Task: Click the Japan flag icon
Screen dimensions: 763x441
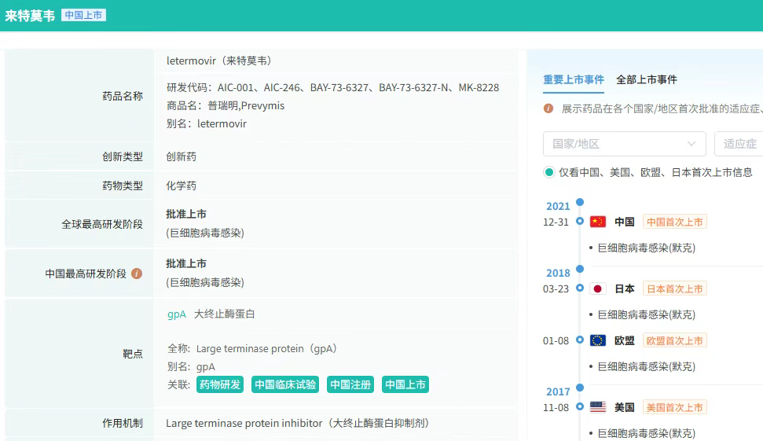Action: [598, 288]
